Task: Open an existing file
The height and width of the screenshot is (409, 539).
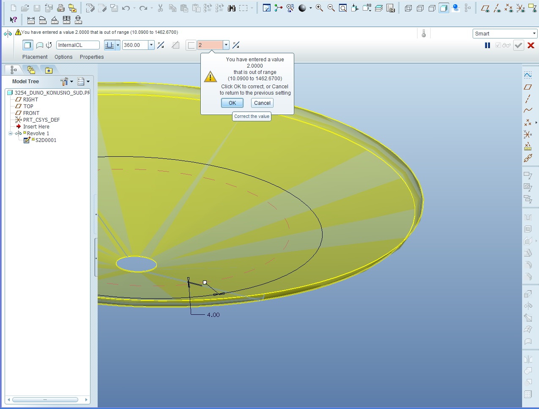Action: click(x=25, y=8)
